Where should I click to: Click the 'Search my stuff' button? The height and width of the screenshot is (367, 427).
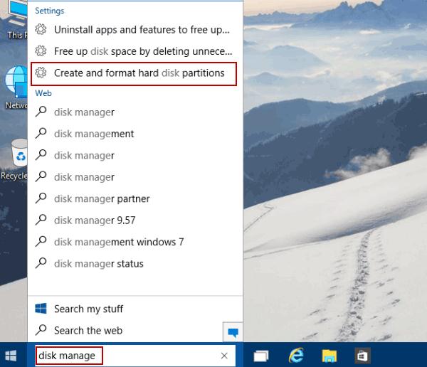pos(88,309)
